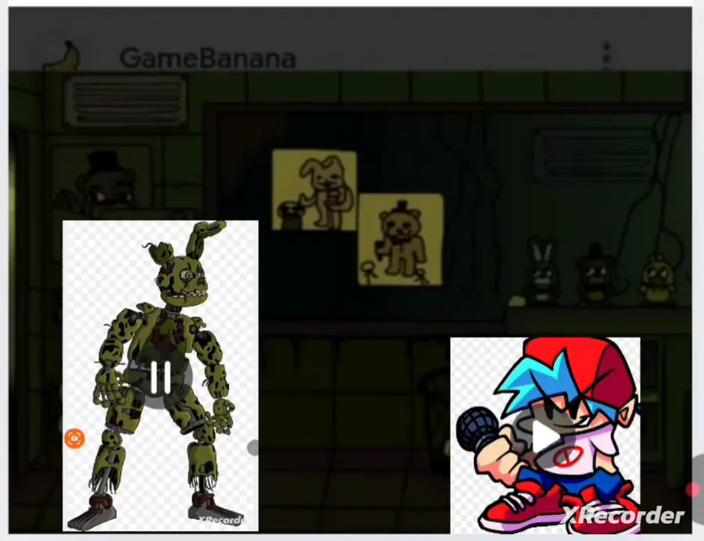704x541 pixels.
Task: Click the yellow bunny drawing poster
Action: point(314,190)
